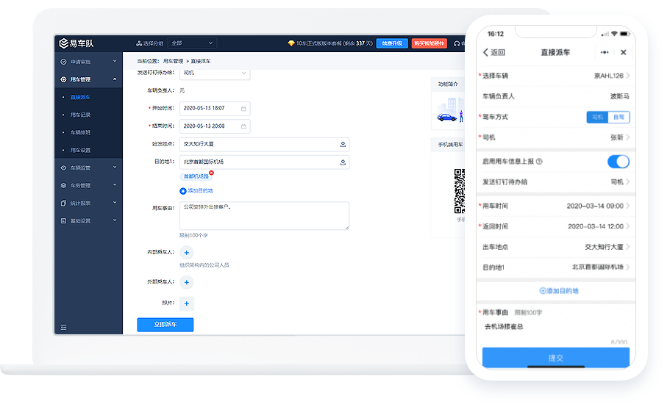
Task: Open the 选择分组 dropdown showing 全部
Action: pos(192,43)
